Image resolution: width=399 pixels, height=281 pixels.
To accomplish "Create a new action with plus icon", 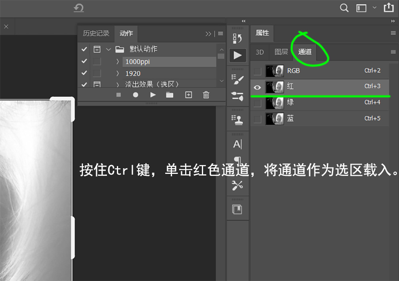I will 188,95.
